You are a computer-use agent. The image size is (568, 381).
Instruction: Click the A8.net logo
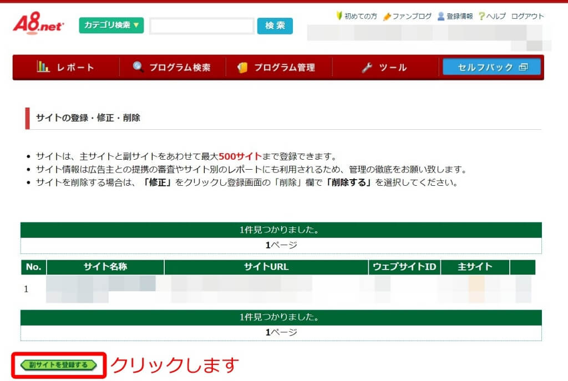pos(38,23)
